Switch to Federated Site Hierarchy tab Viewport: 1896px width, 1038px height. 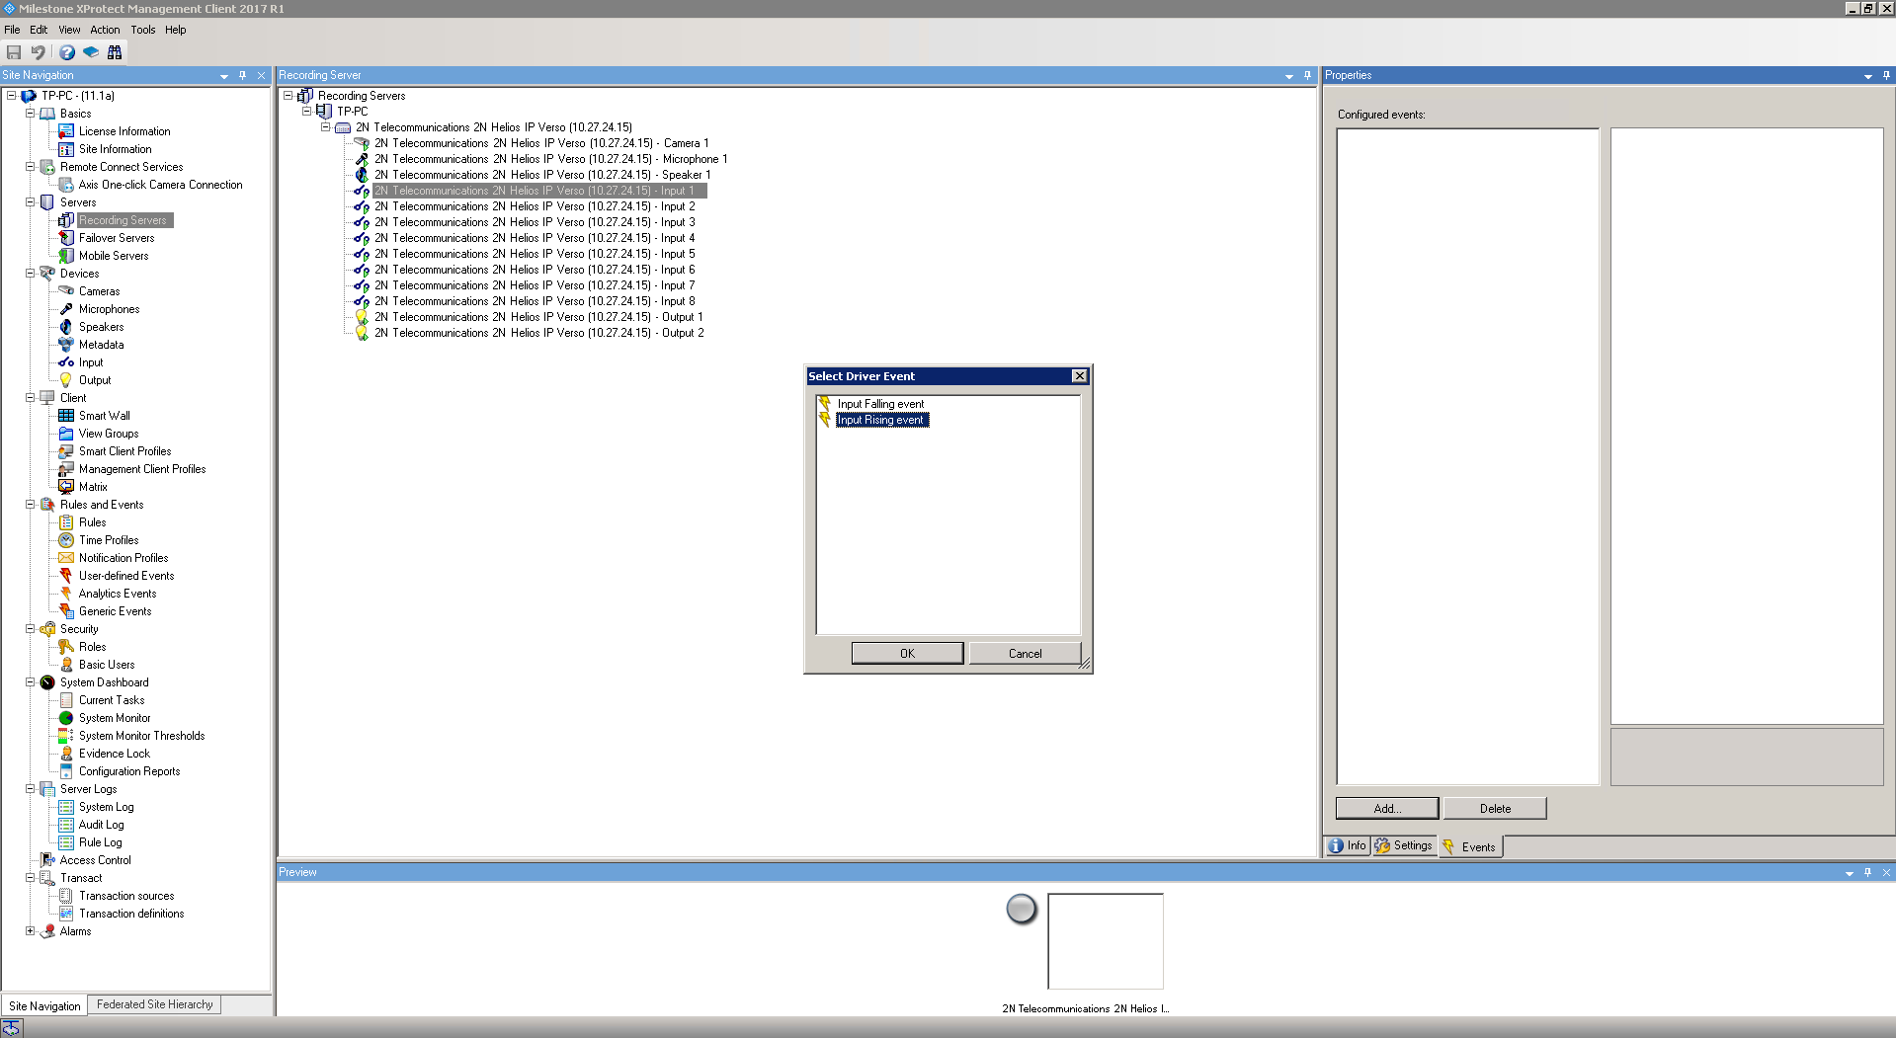point(154,1004)
